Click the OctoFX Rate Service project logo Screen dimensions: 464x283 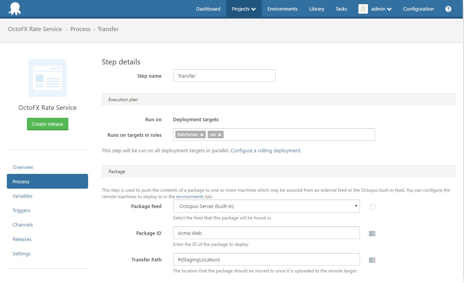point(47,78)
